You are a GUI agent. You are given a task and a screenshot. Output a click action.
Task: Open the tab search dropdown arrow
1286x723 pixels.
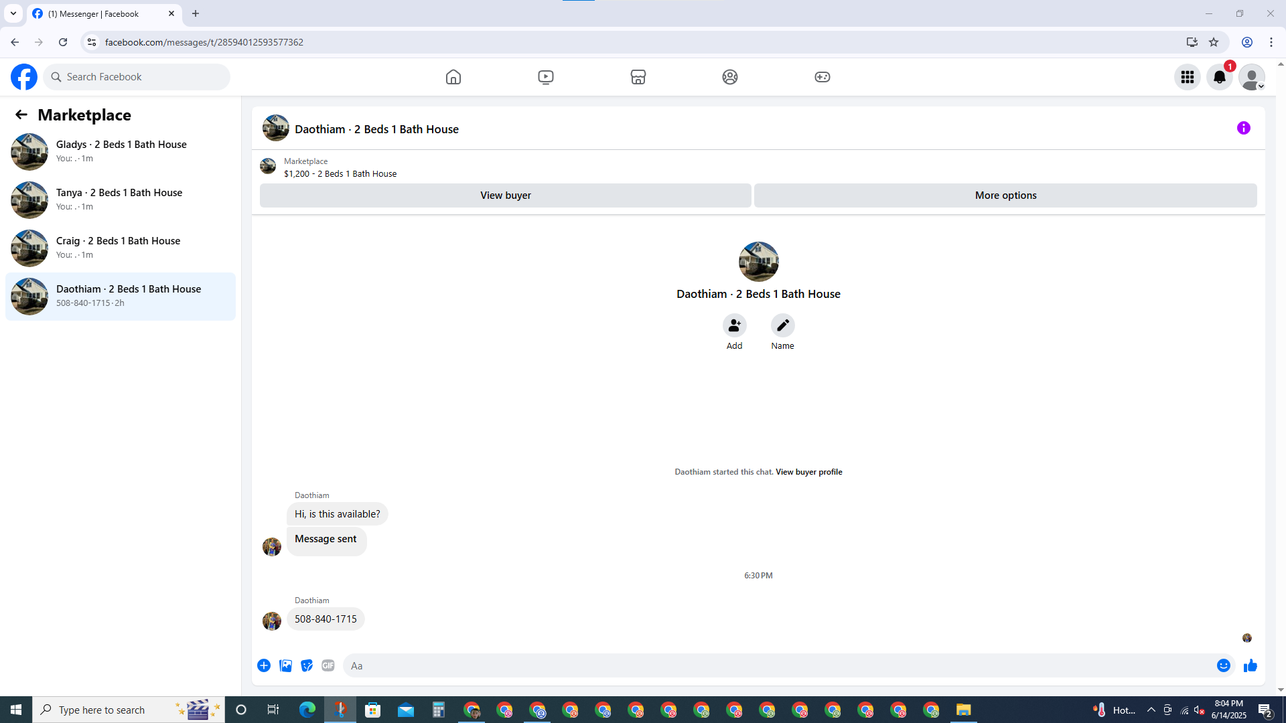pos(13,13)
